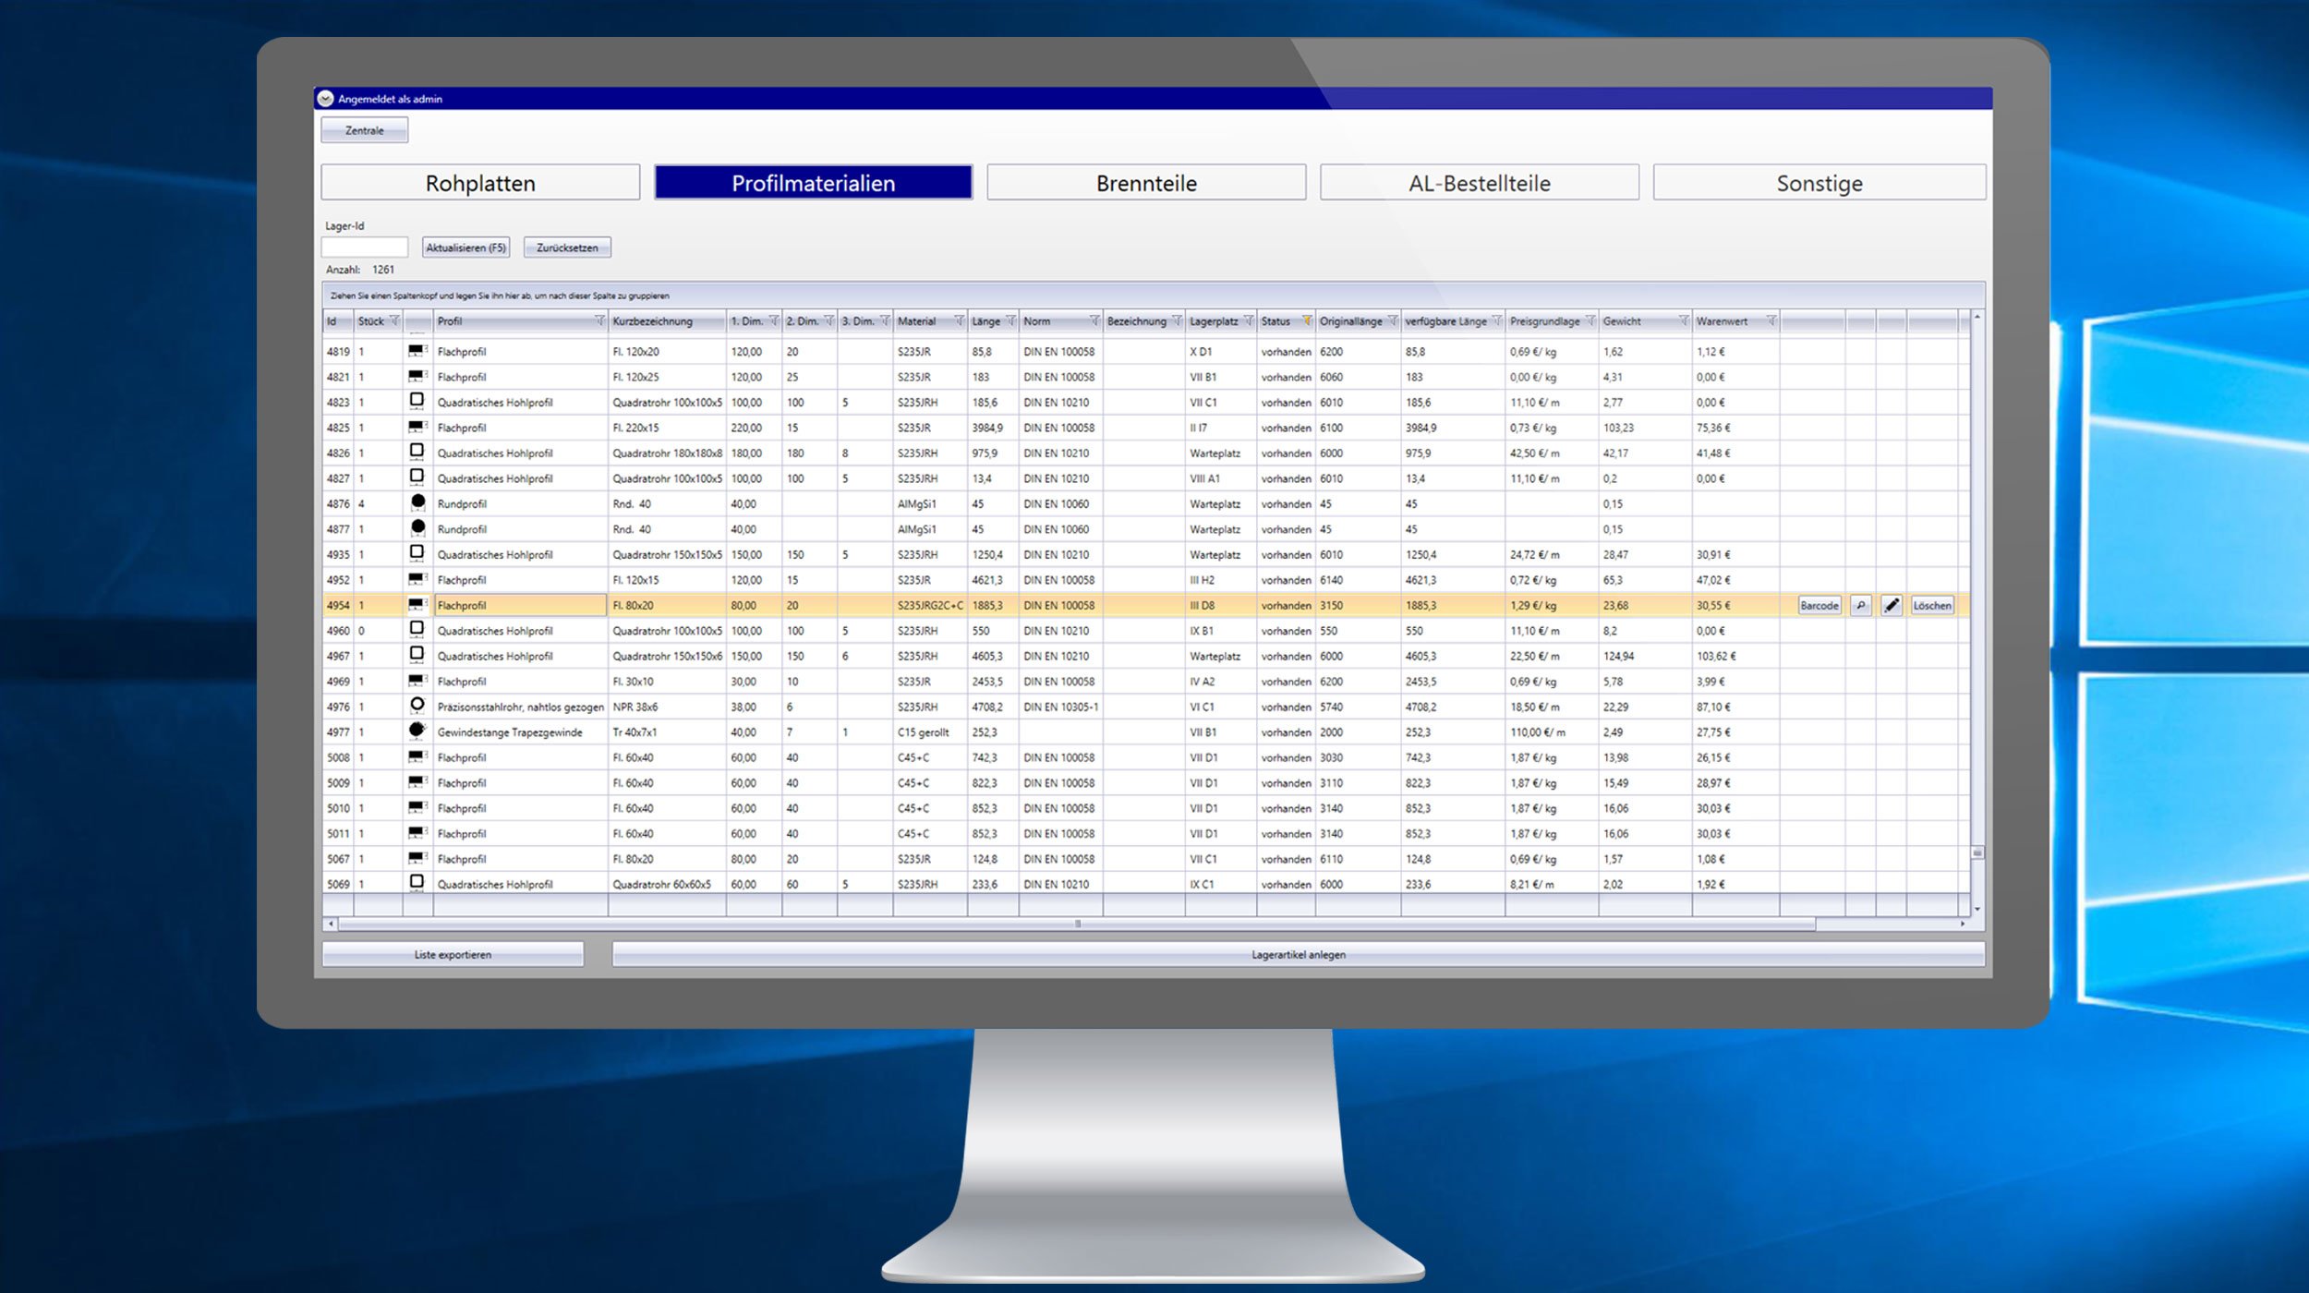2309x1293 pixels.
Task: Click the round icon beside 'Angemeldet als admin'
Action: click(x=325, y=99)
